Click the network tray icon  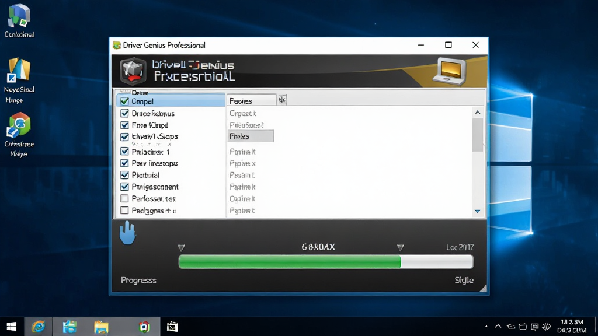511,327
